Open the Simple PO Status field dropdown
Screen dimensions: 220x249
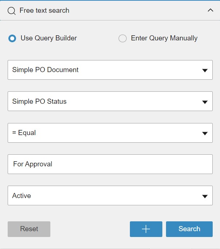click(109, 101)
